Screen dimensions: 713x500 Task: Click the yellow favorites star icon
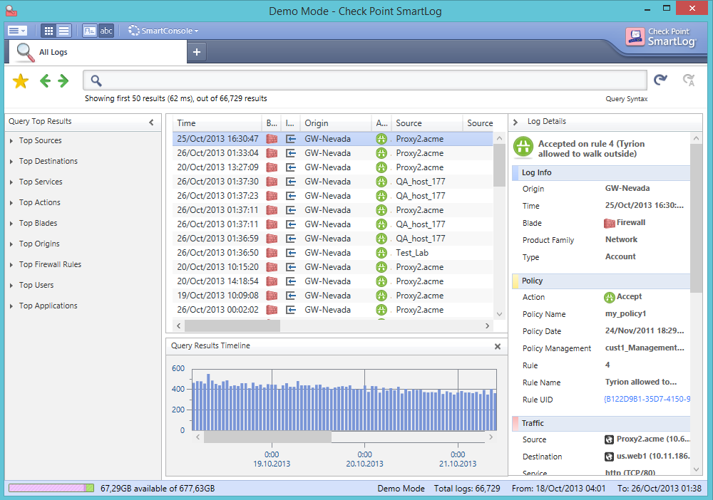point(21,81)
